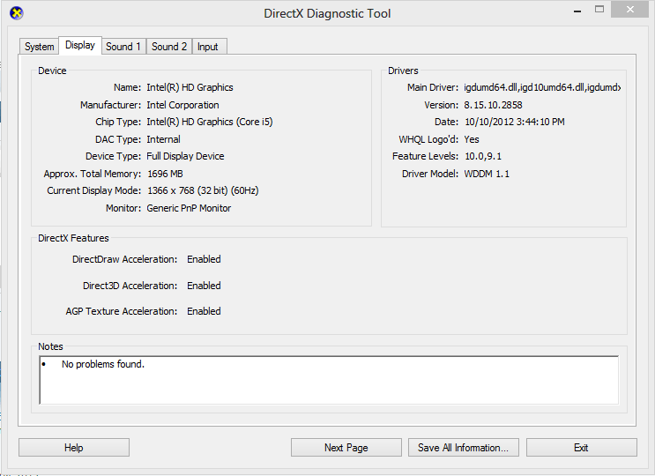Maximize the DirectX Diagnostic Tool window
The width and height of the screenshot is (655, 476).
(599, 9)
